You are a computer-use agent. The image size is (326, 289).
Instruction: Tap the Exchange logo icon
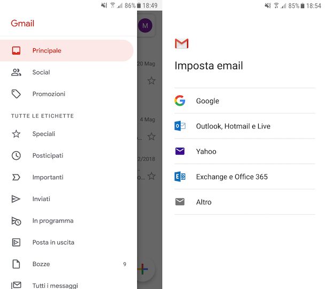pyautogui.click(x=180, y=177)
